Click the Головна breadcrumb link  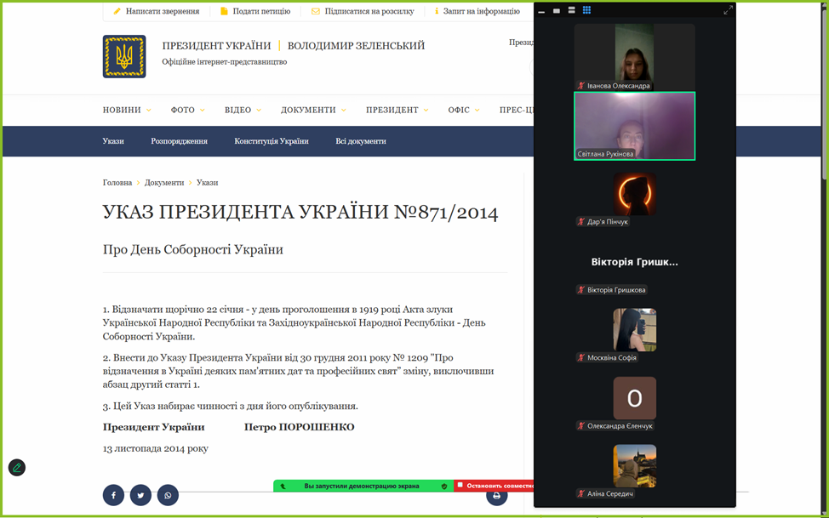tap(117, 183)
